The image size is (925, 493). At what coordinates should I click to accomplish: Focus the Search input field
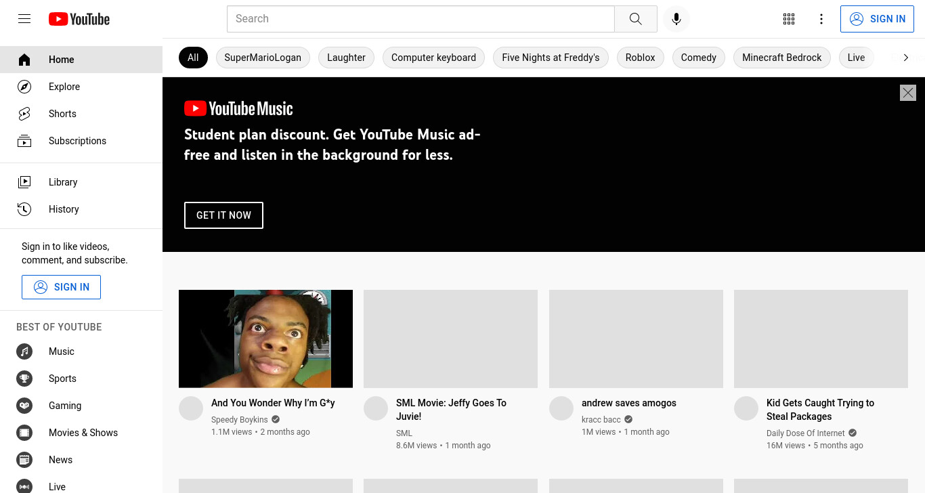[x=421, y=19]
